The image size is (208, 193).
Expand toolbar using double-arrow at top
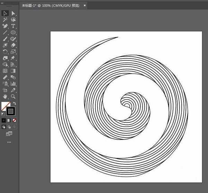click(x=3, y=3)
